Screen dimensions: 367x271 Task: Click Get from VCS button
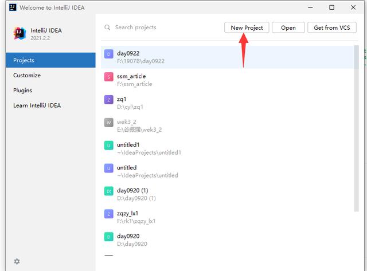[332, 28]
